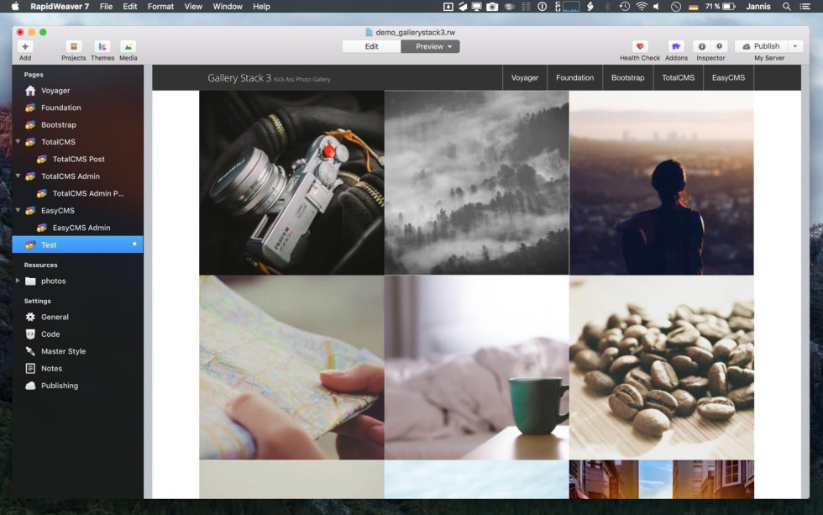
Task: Open the Master Style icon
Action: [30, 351]
